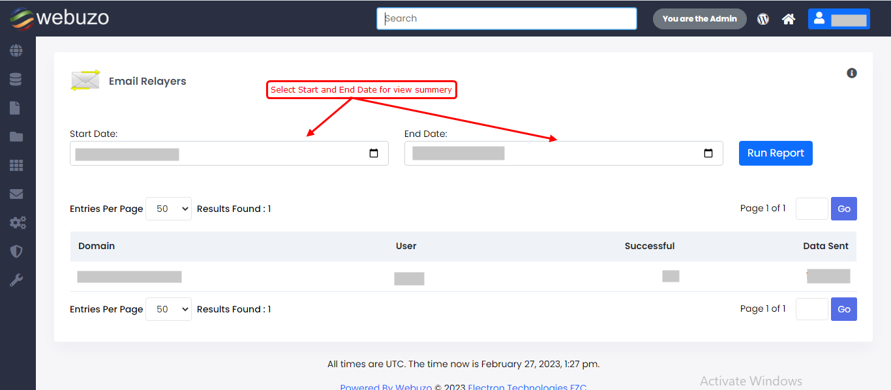891x390 pixels.
Task: Open the database icon in the sidebar
Action: pyautogui.click(x=16, y=80)
